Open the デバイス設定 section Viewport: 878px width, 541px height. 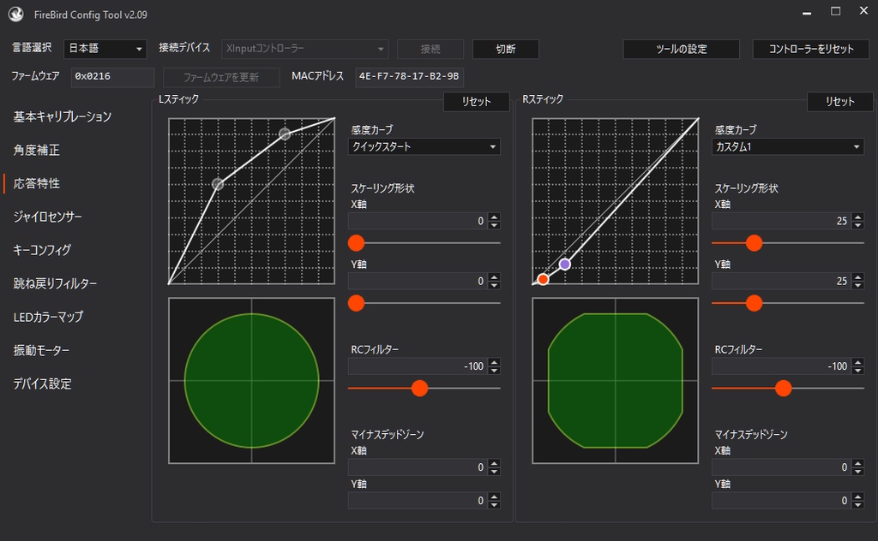coord(42,384)
